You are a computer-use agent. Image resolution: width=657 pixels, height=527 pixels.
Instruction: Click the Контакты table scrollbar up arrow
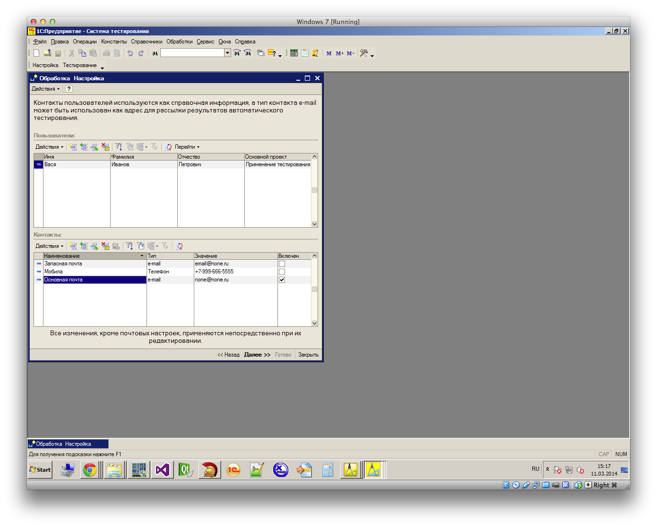pyautogui.click(x=314, y=256)
